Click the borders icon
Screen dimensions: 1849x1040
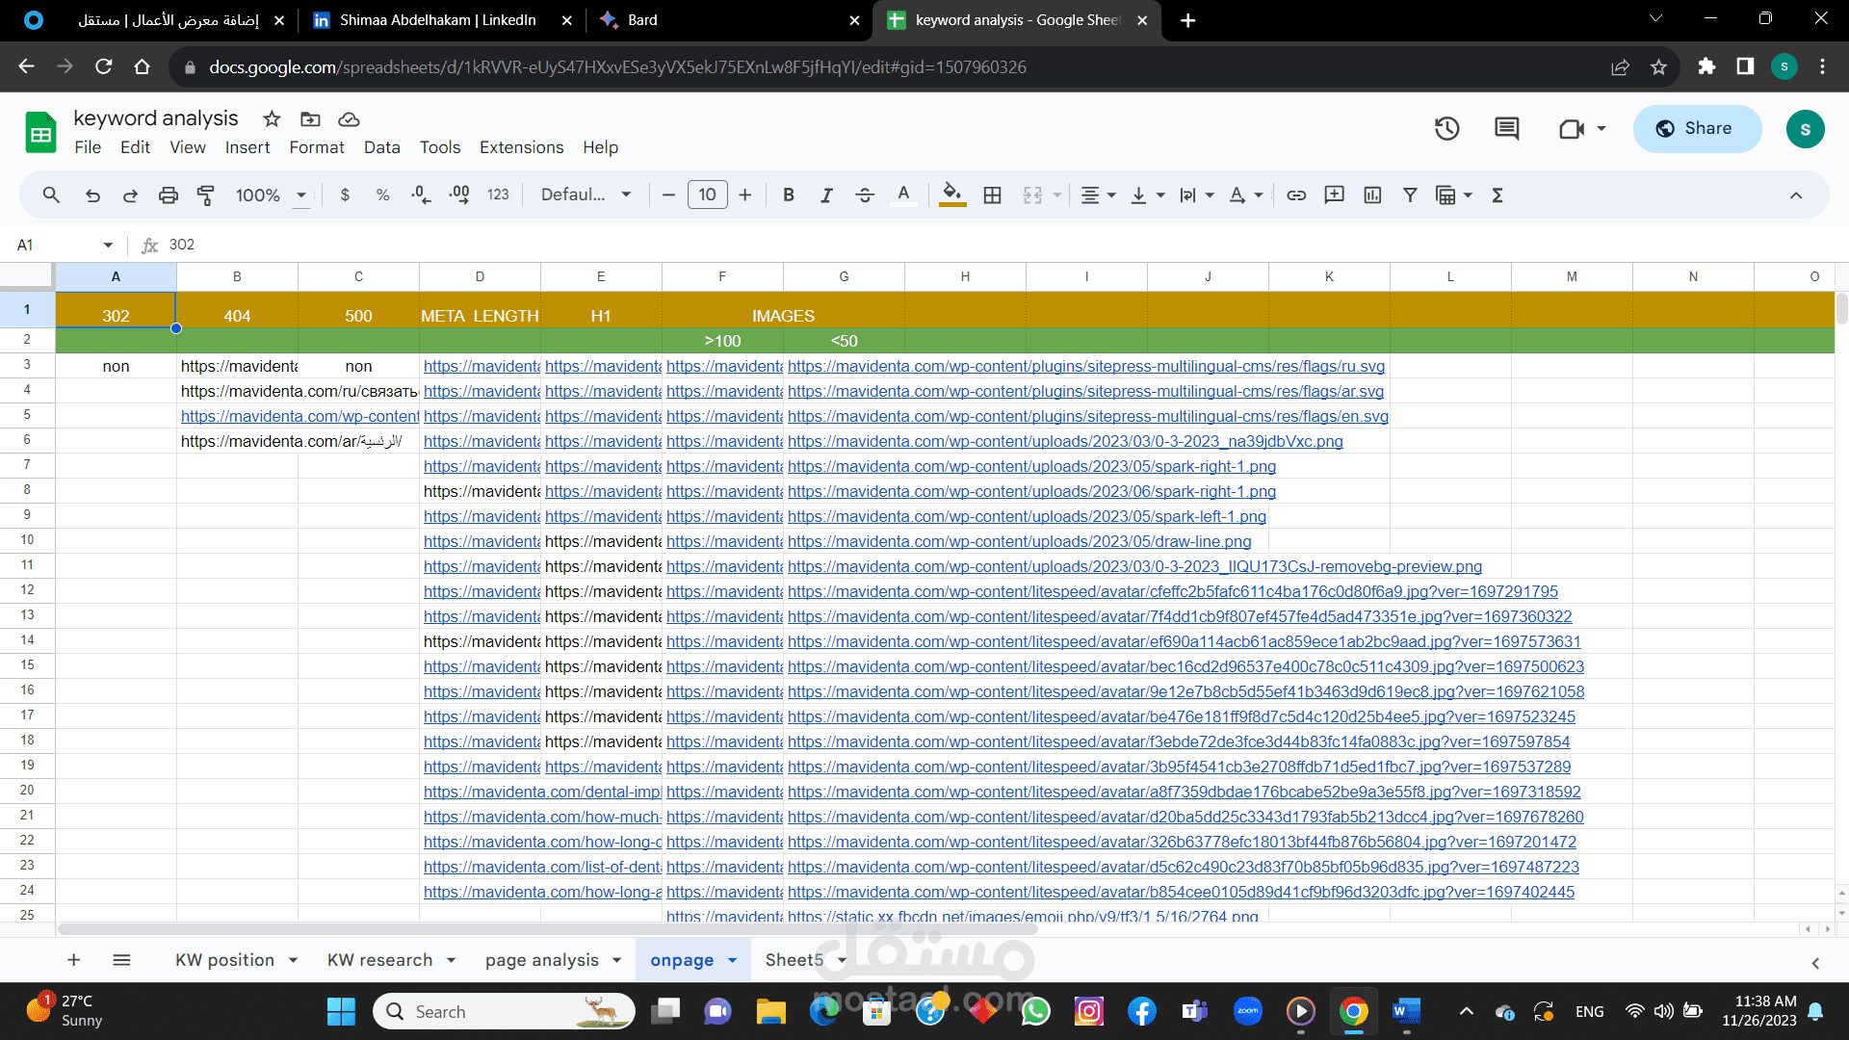[992, 195]
